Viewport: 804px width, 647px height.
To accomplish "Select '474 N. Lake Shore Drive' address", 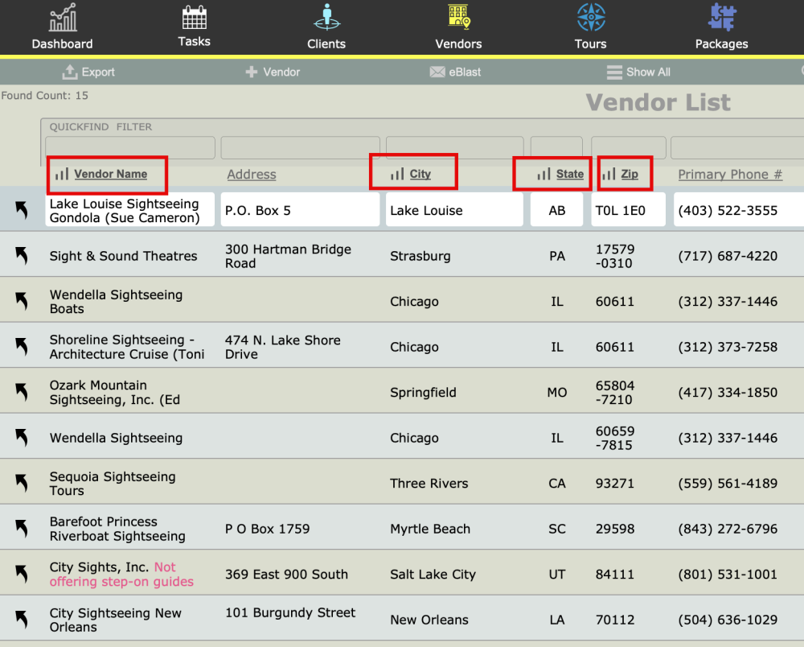I will (283, 348).
